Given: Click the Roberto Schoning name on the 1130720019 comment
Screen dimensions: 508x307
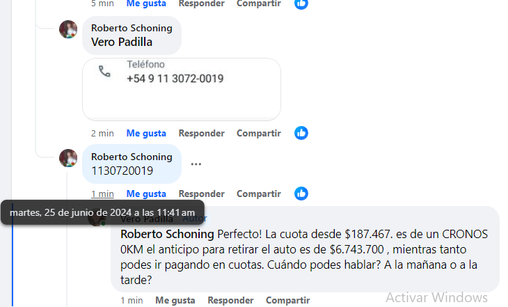Looking at the screenshot, I should click(x=132, y=157).
